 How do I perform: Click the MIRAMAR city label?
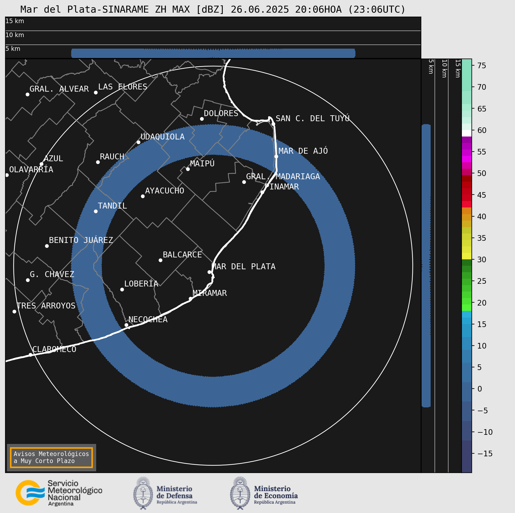click(210, 293)
